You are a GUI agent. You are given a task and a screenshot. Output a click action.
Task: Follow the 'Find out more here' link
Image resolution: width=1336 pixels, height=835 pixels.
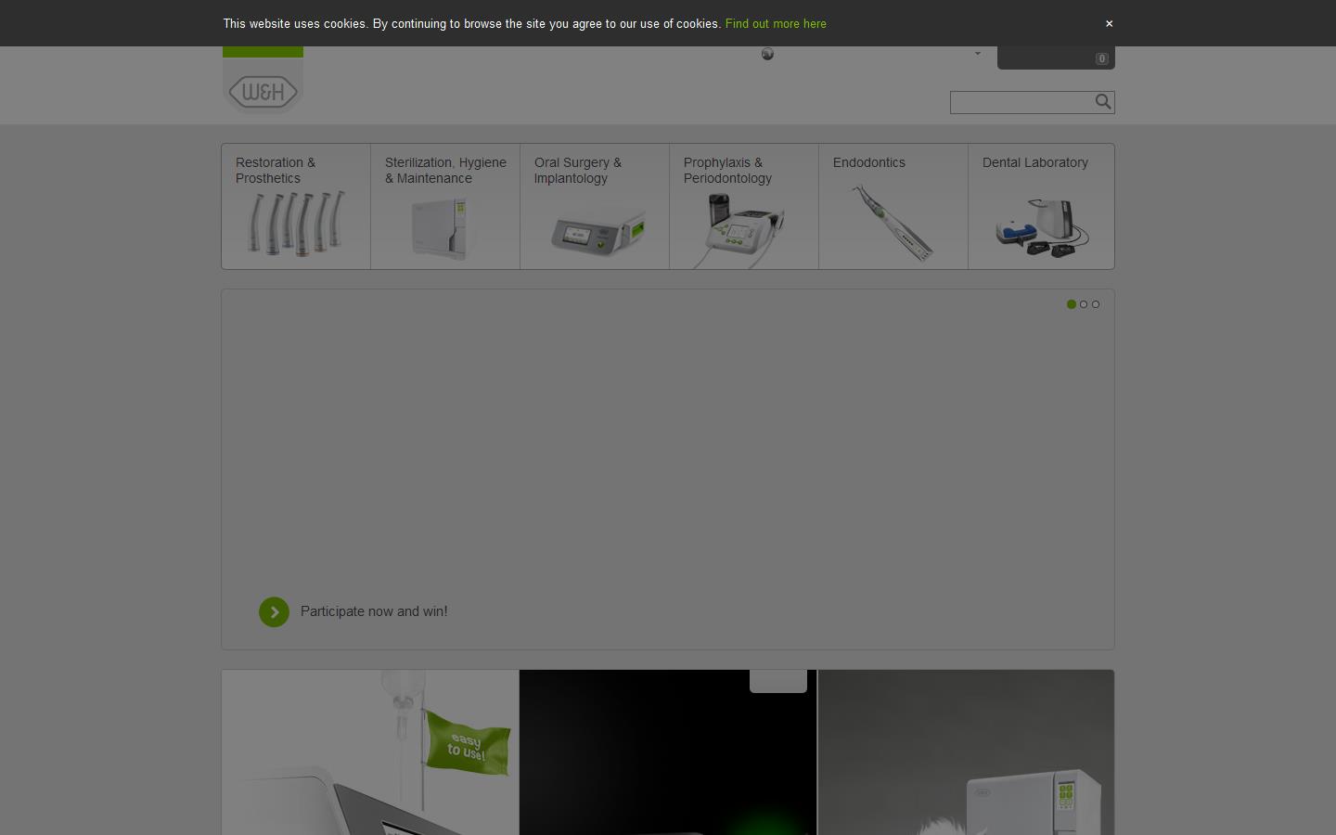point(776,23)
